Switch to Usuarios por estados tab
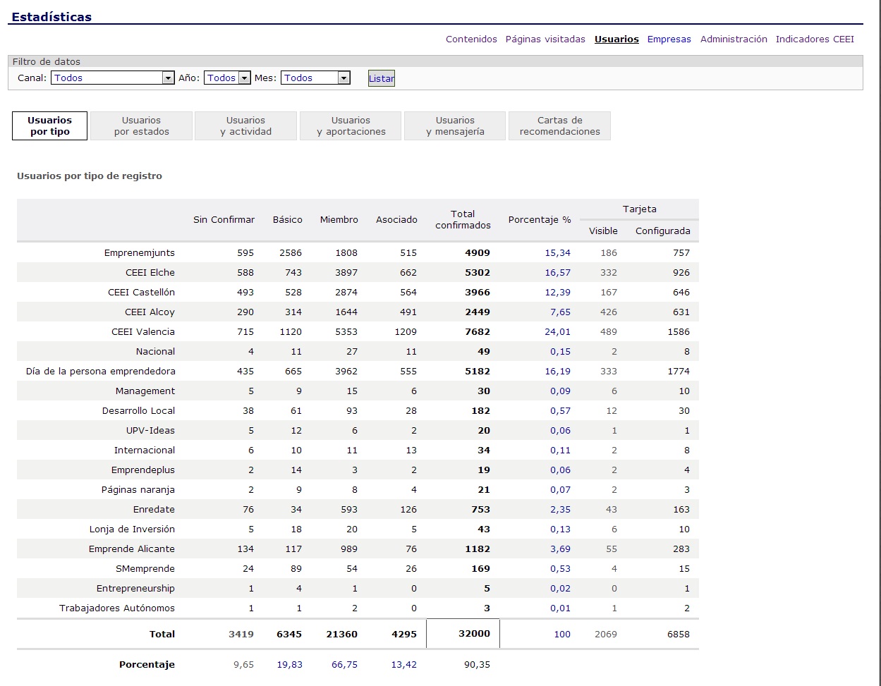Image resolution: width=881 pixels, height=686 pixels. tap(142, 126)
